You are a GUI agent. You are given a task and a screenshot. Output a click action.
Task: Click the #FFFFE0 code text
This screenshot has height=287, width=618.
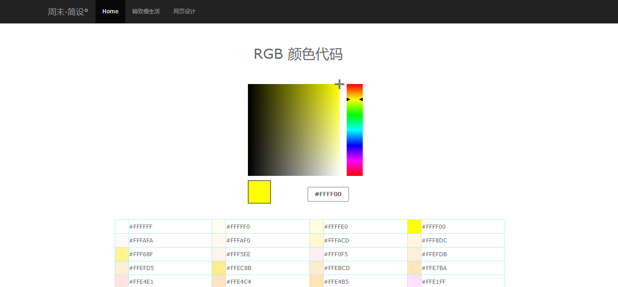click(336, 227)
